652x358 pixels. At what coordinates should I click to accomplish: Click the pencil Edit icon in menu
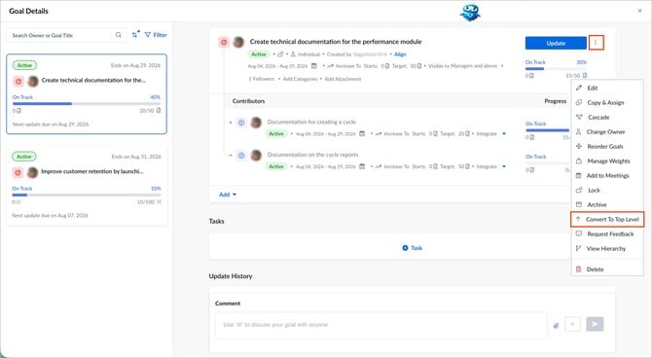point(579,88)
